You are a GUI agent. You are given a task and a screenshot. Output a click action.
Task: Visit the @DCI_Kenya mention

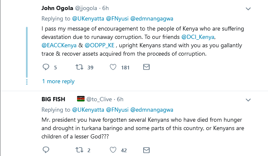[x=198, y=37]
